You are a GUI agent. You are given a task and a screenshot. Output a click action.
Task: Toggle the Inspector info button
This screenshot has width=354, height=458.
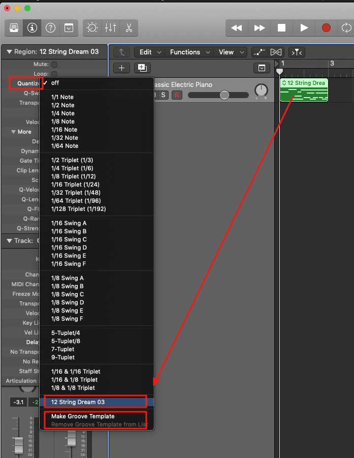(32, 28)
